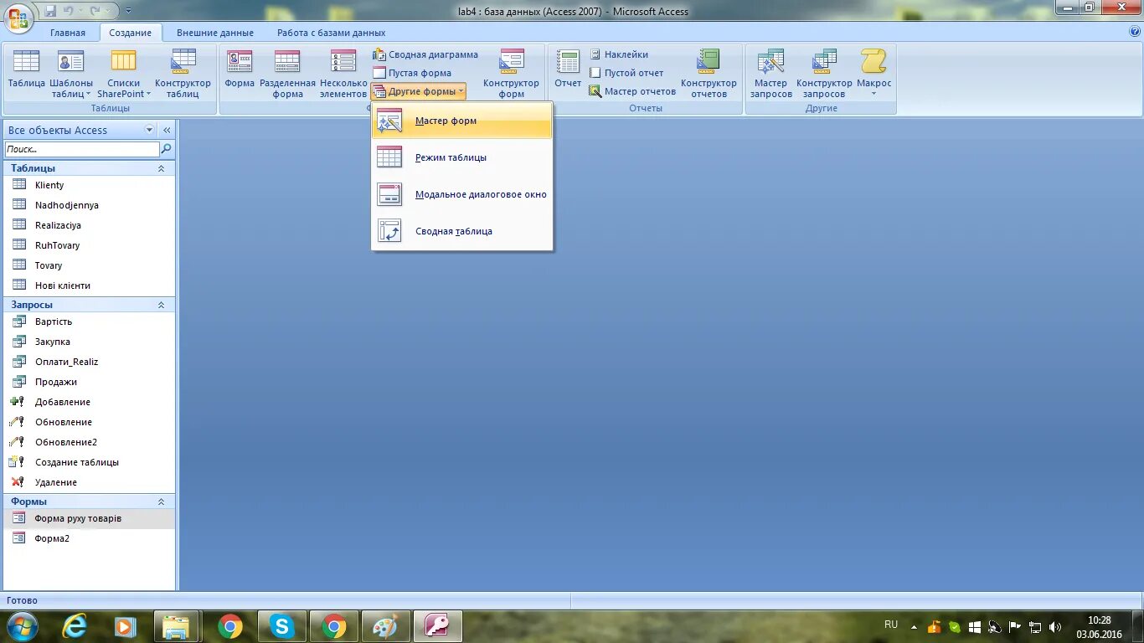Select the Tovary table
Screen dimensions: 1144x643
[x=89, y=265]
